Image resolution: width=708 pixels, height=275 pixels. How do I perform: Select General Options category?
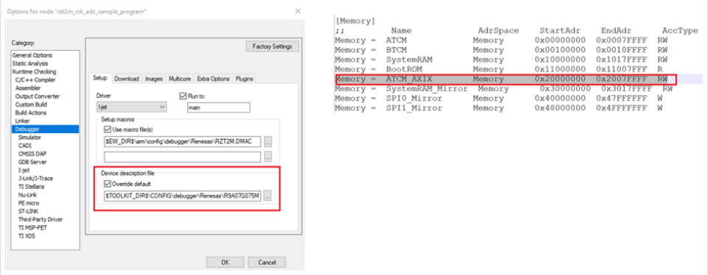32,55
